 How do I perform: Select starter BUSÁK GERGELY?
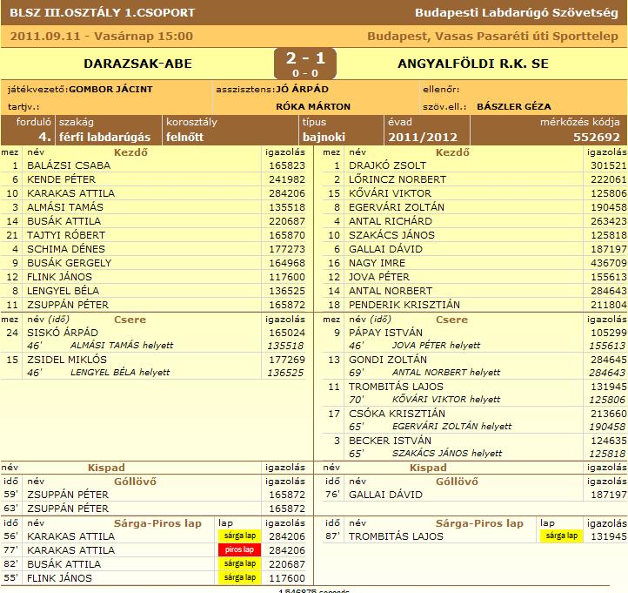click(70, 263)
